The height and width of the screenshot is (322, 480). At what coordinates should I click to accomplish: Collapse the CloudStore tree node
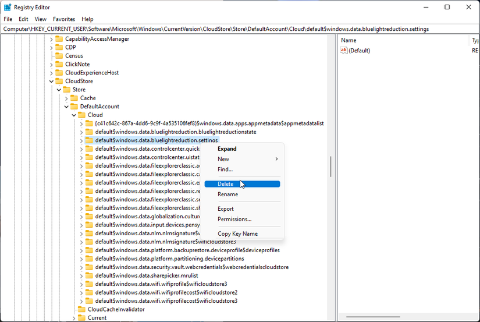51,81
